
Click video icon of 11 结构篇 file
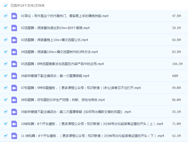14,136
